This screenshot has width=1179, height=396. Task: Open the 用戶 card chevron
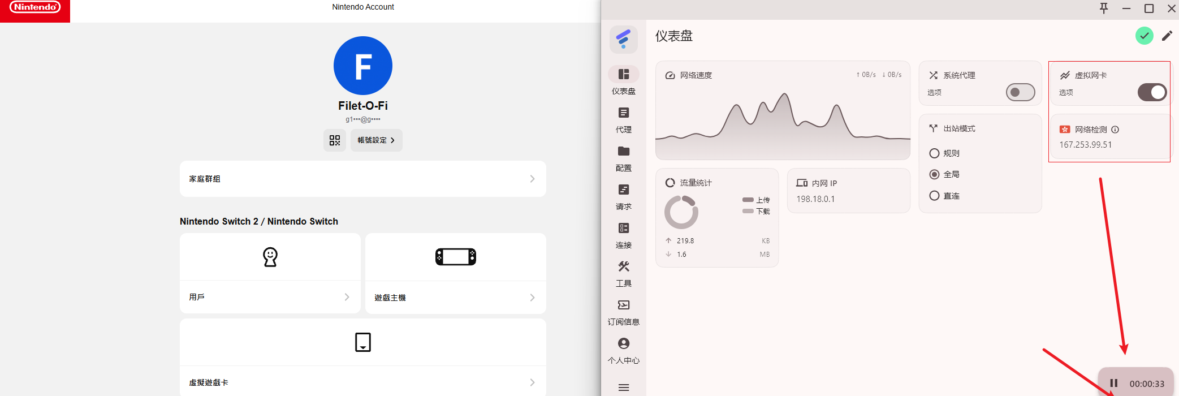point(347,297)
